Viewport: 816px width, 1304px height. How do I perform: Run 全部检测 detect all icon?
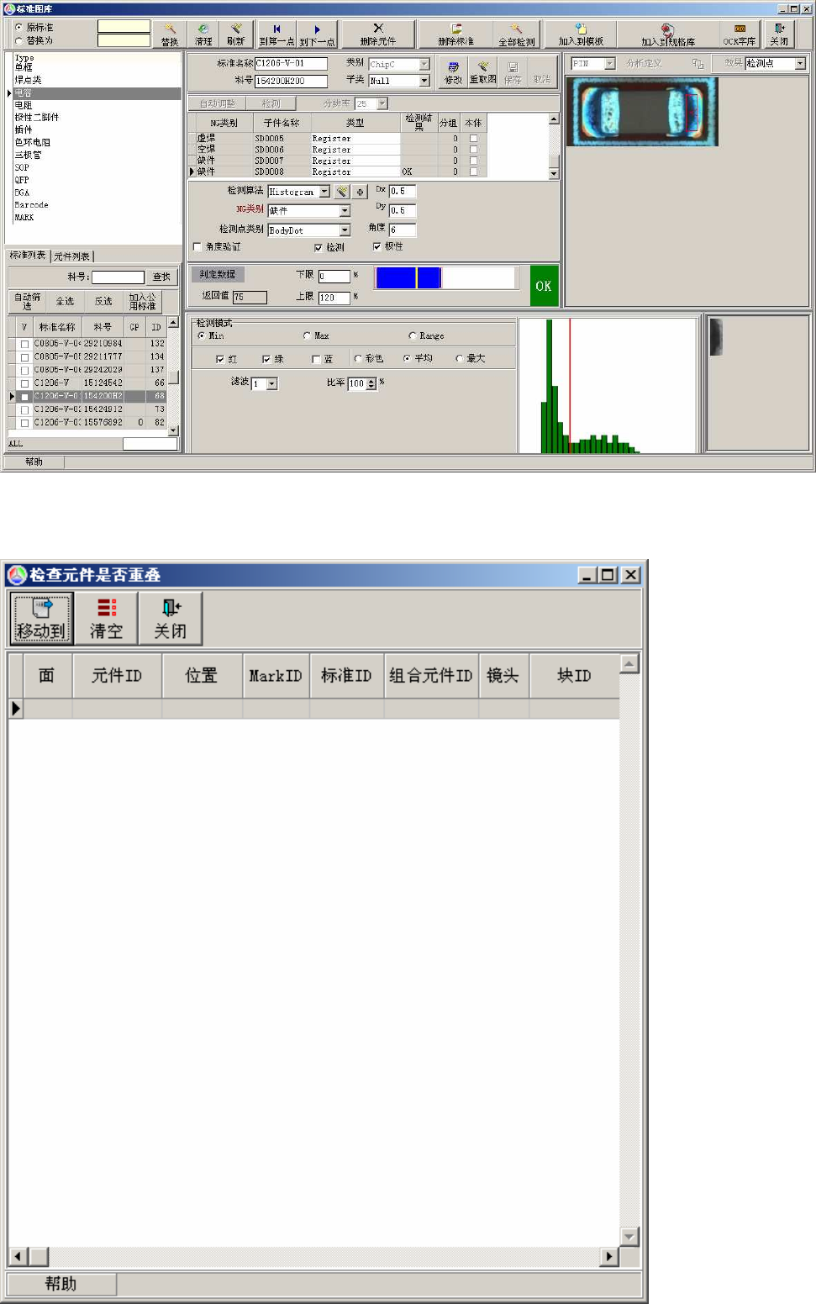516,34
